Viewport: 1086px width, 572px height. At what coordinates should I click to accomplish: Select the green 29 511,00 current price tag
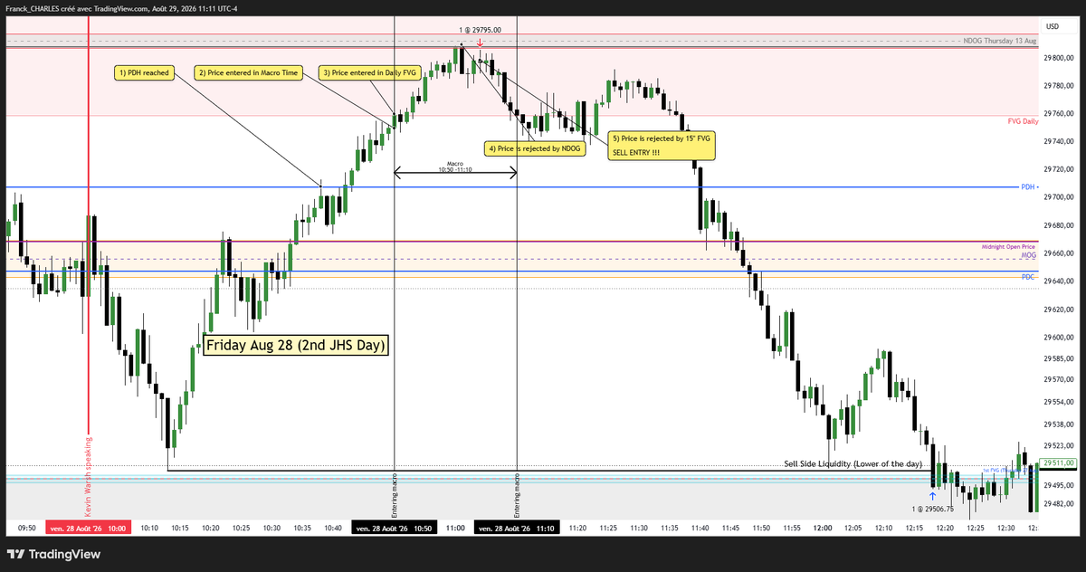(x=1059, y=462)
